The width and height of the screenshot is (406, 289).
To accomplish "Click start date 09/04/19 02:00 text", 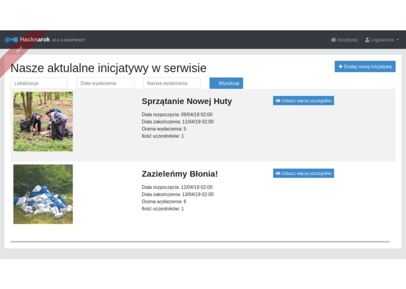I will [177, 115].
